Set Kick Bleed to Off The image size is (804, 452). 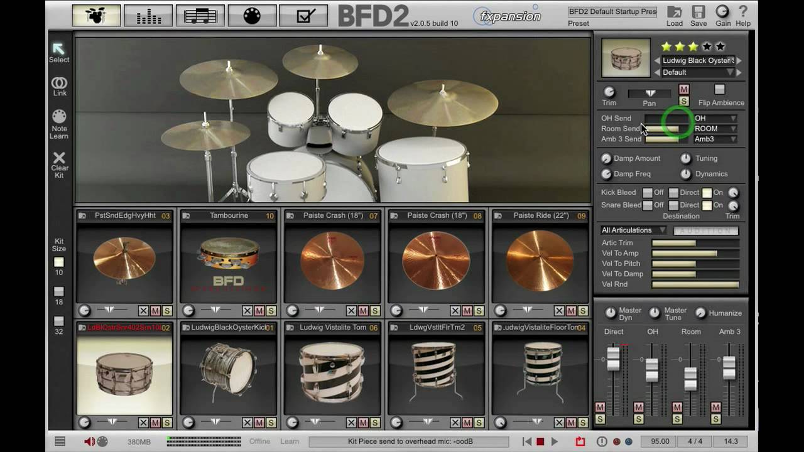[648, 193]
